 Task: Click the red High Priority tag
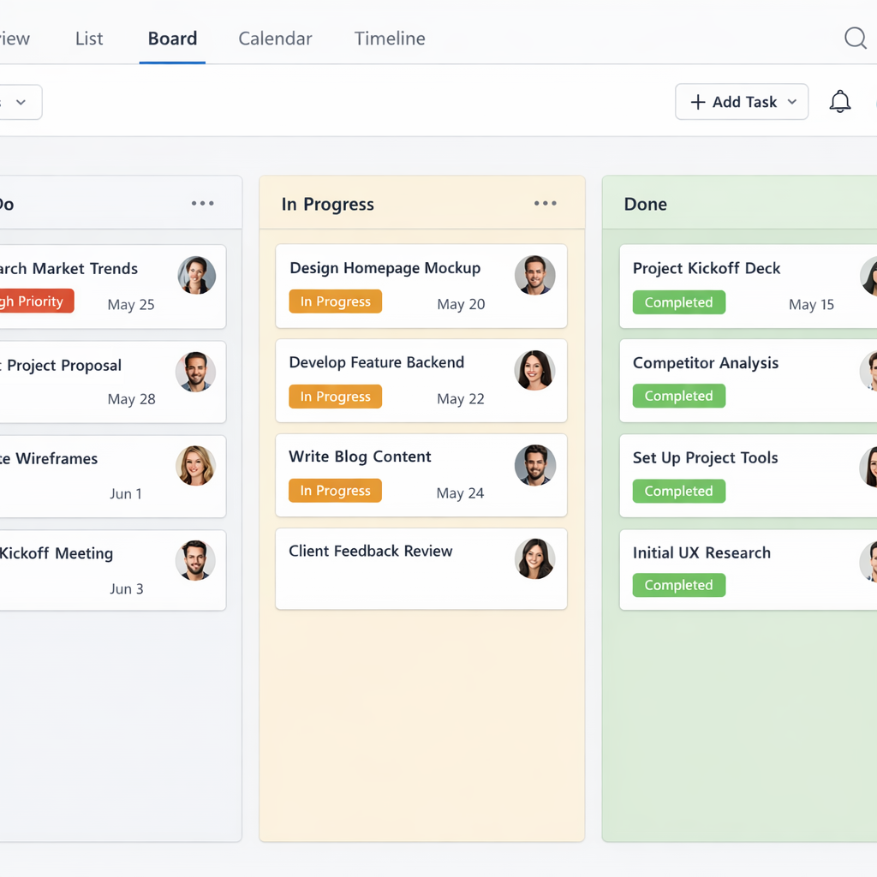pyautogui.click(x=34, y=301)
